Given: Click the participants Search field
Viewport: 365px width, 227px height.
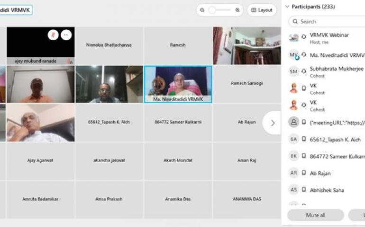Looking at the screenshot, I should tap(327, 22).
